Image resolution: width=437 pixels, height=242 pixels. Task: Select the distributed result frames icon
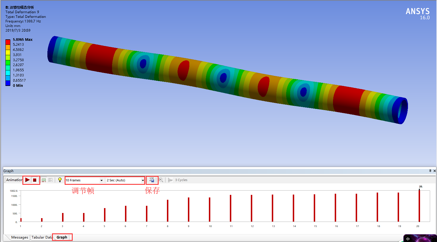click(x=43, y=180)
